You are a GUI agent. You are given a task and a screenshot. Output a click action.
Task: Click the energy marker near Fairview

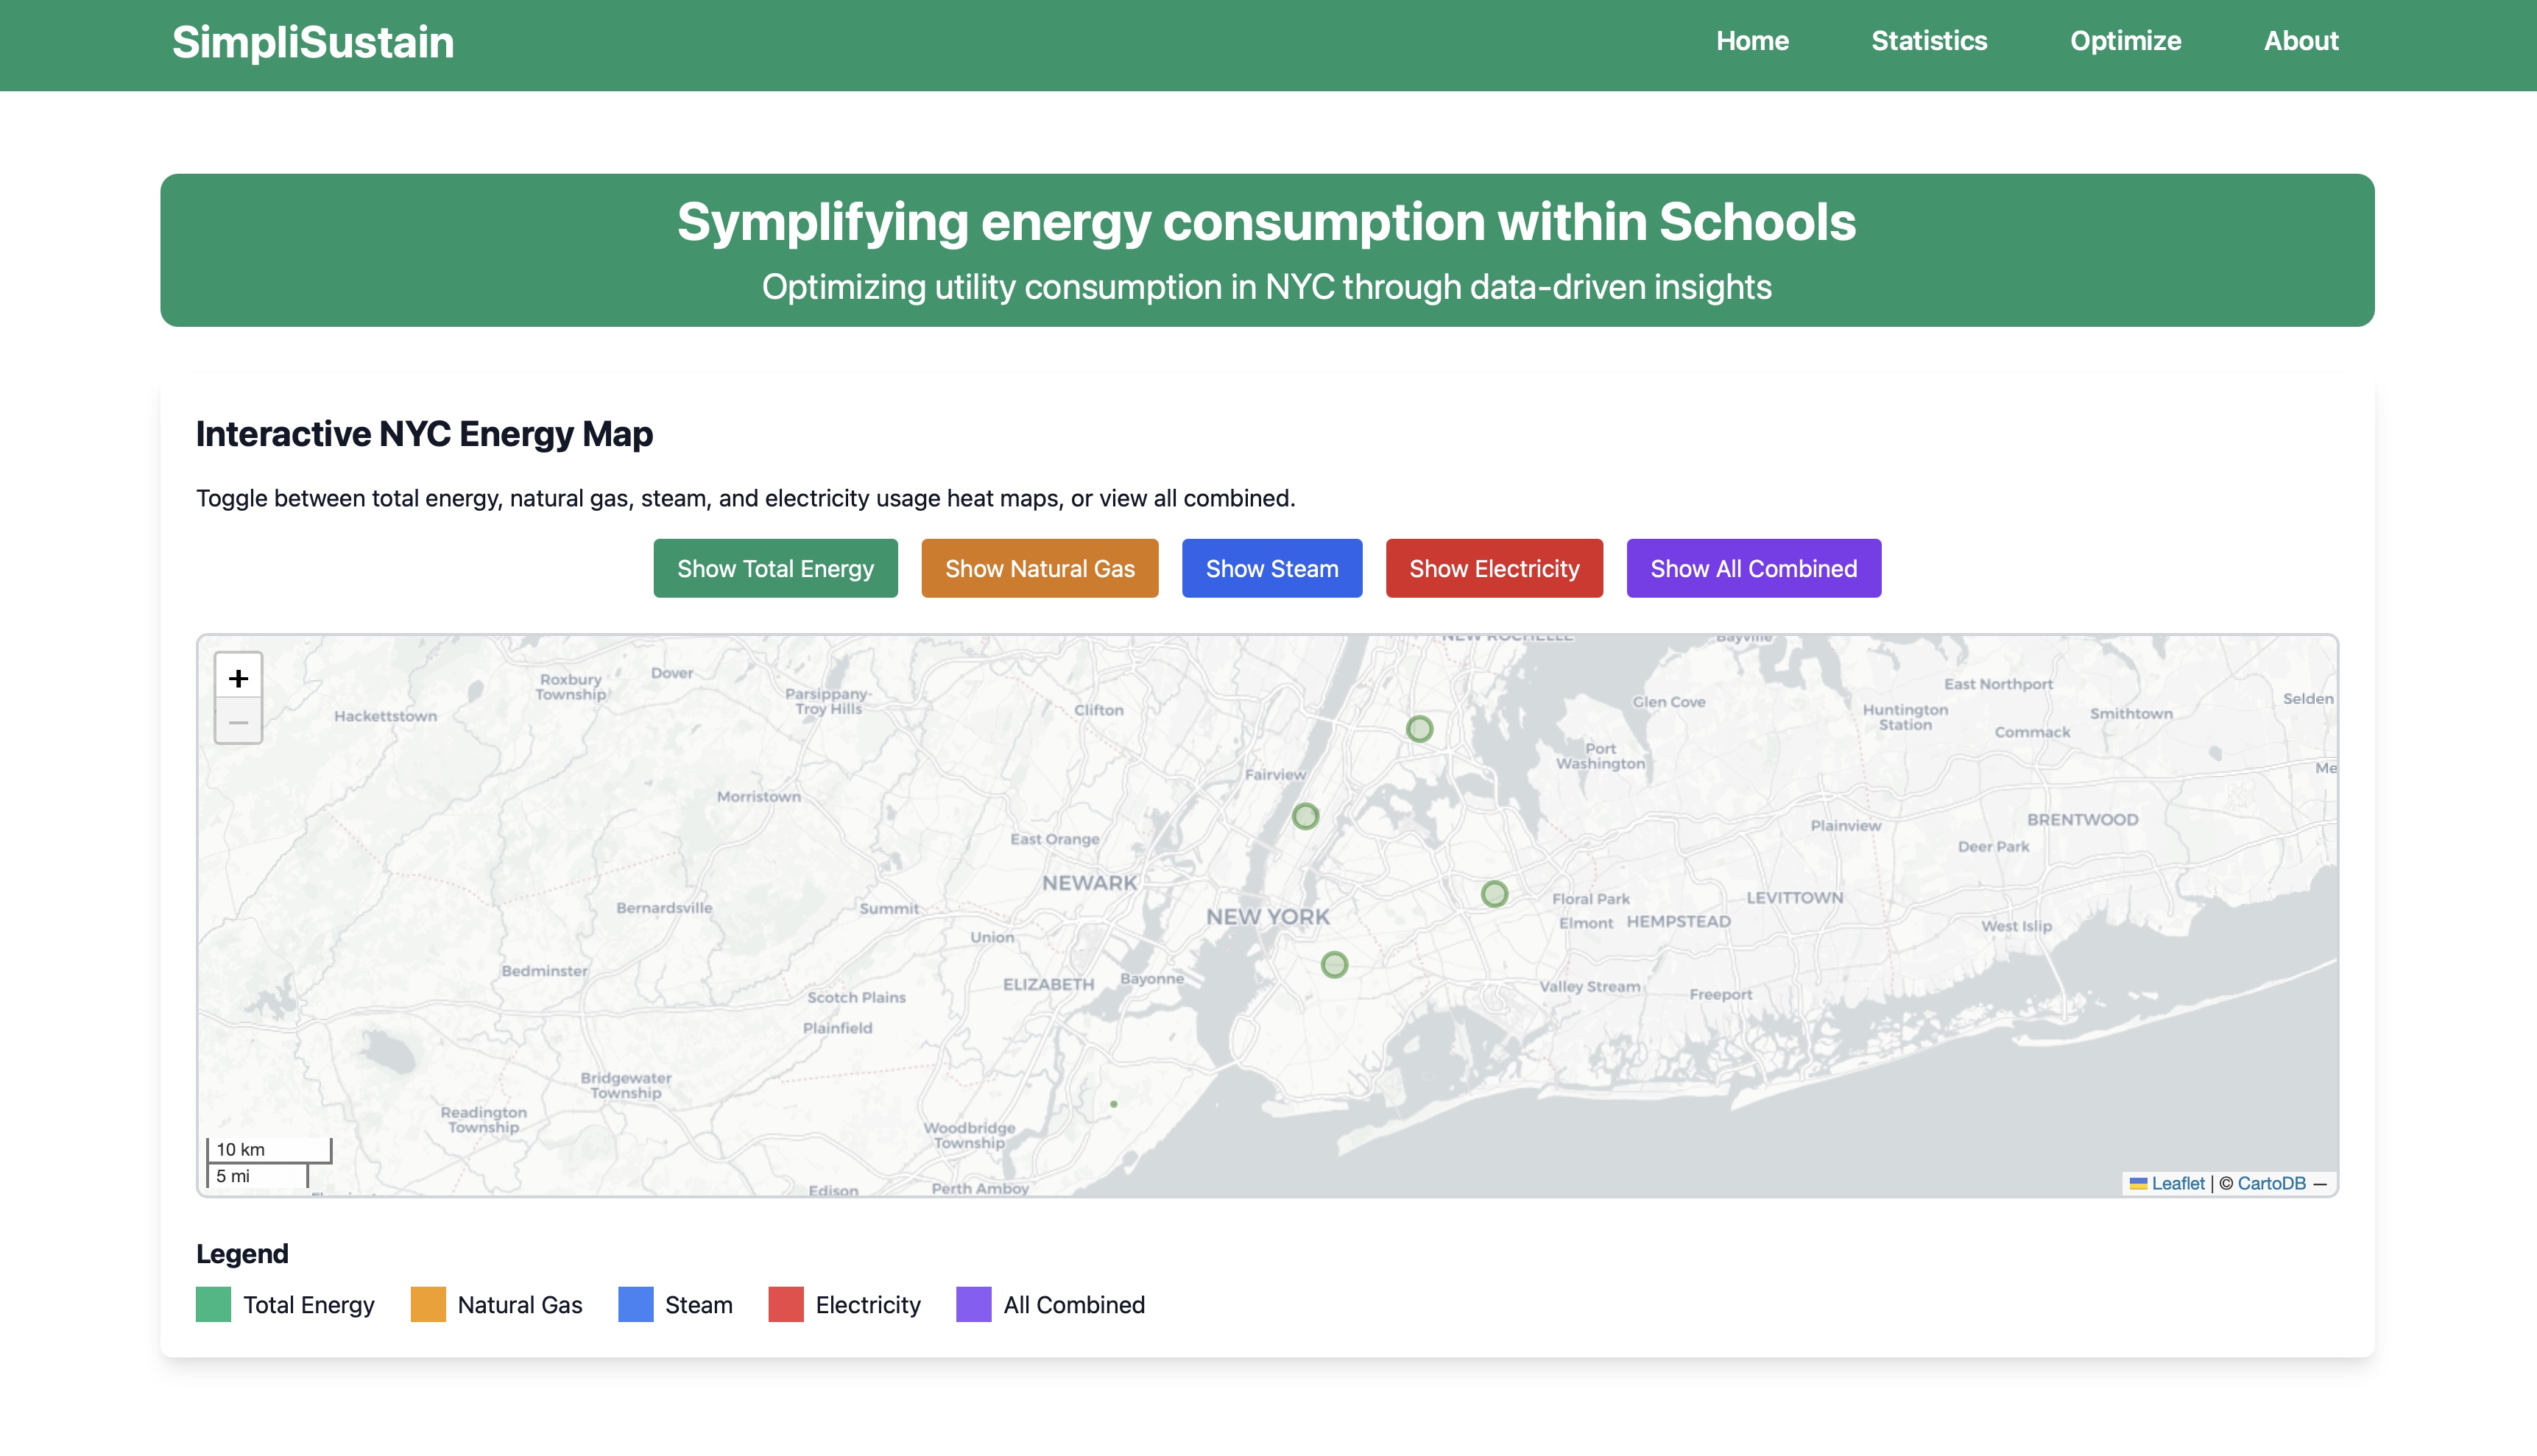coord(1305,816)
